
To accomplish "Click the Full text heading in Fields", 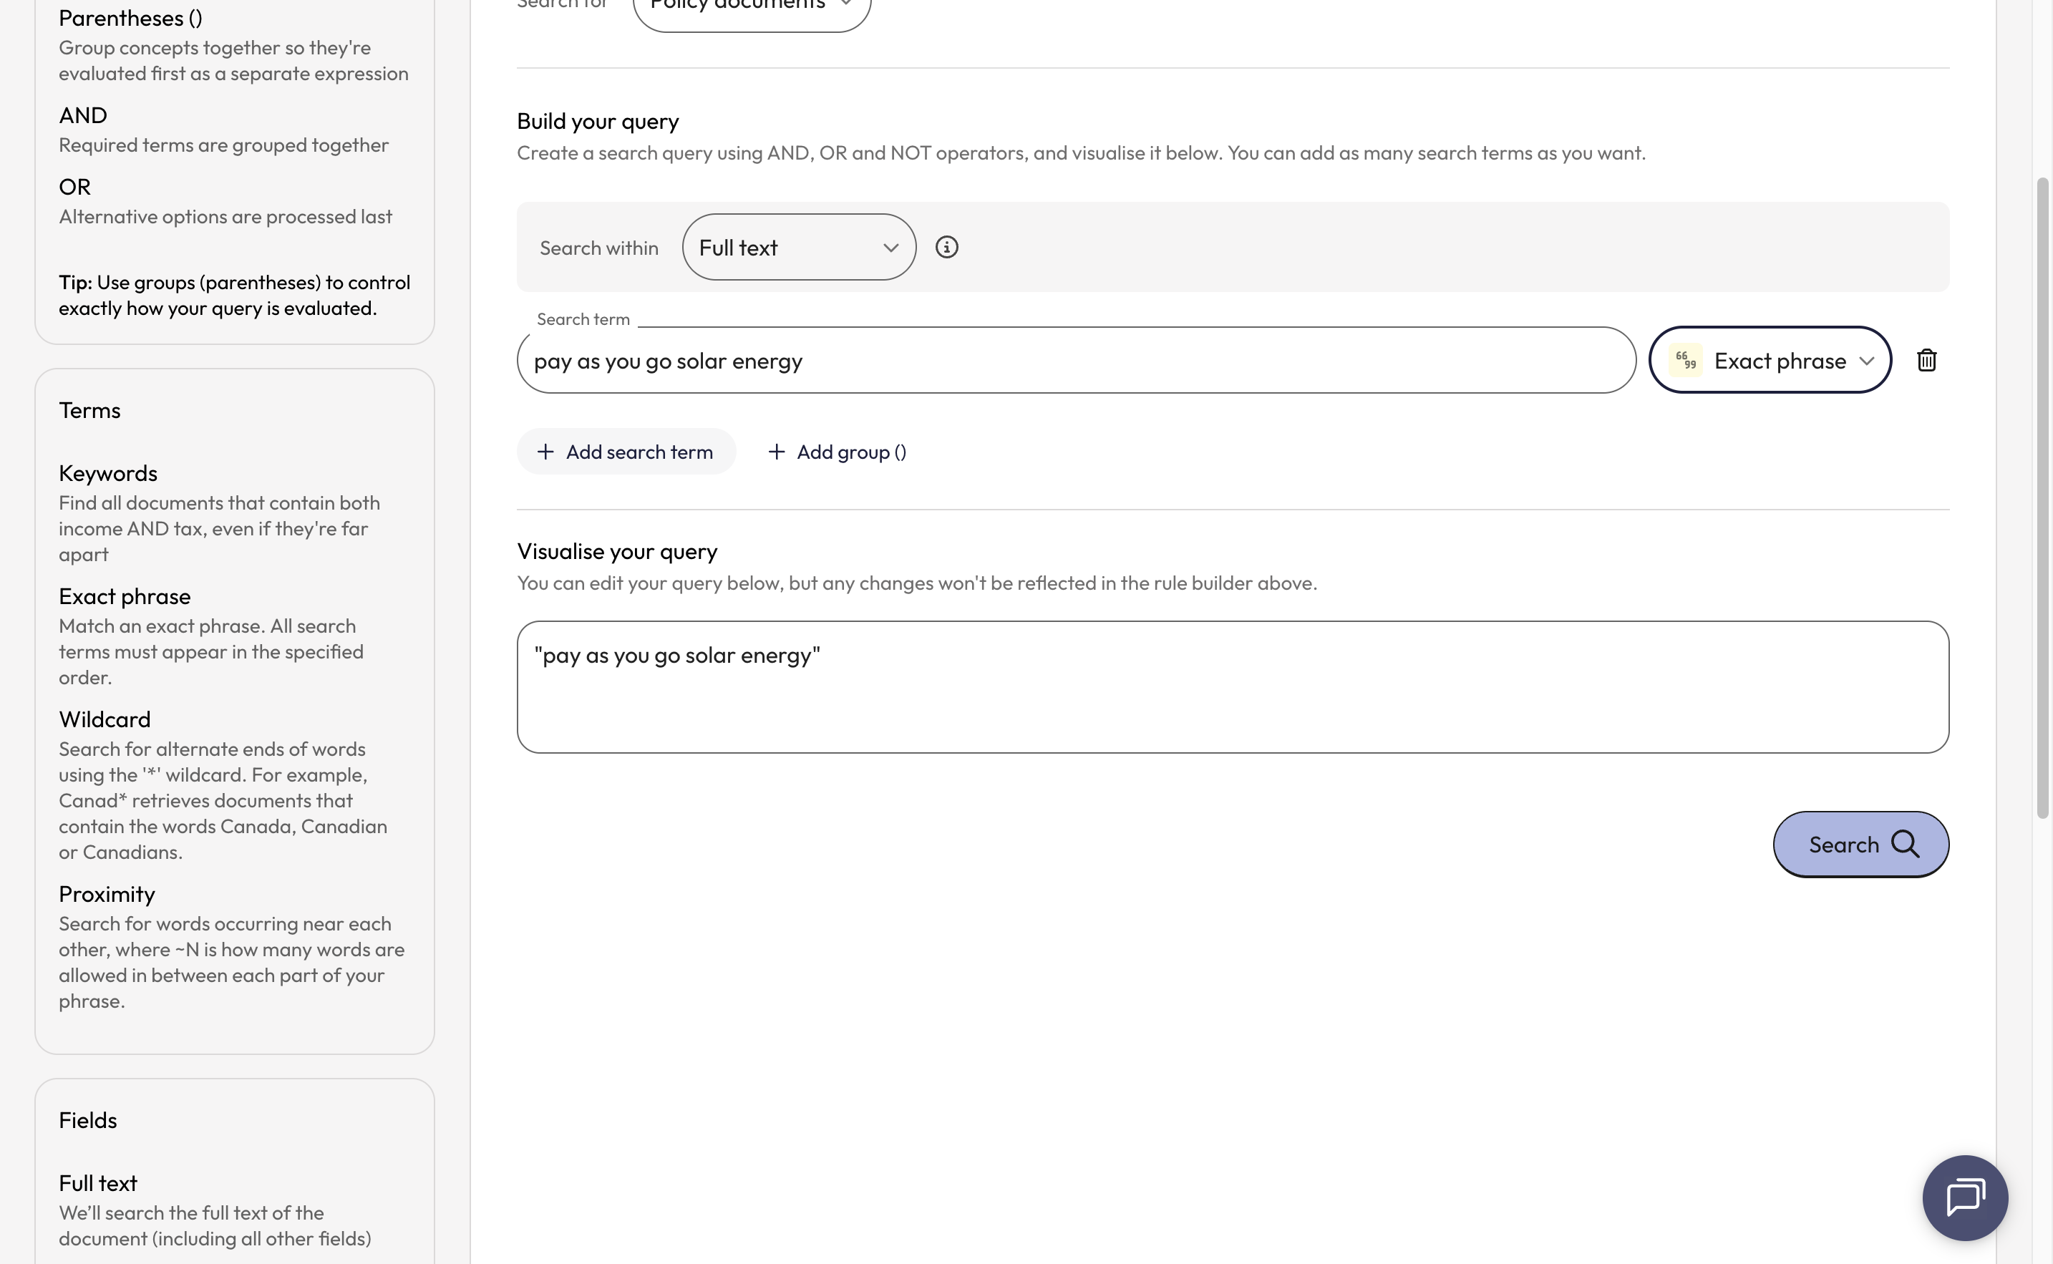I will (98, 1183).
